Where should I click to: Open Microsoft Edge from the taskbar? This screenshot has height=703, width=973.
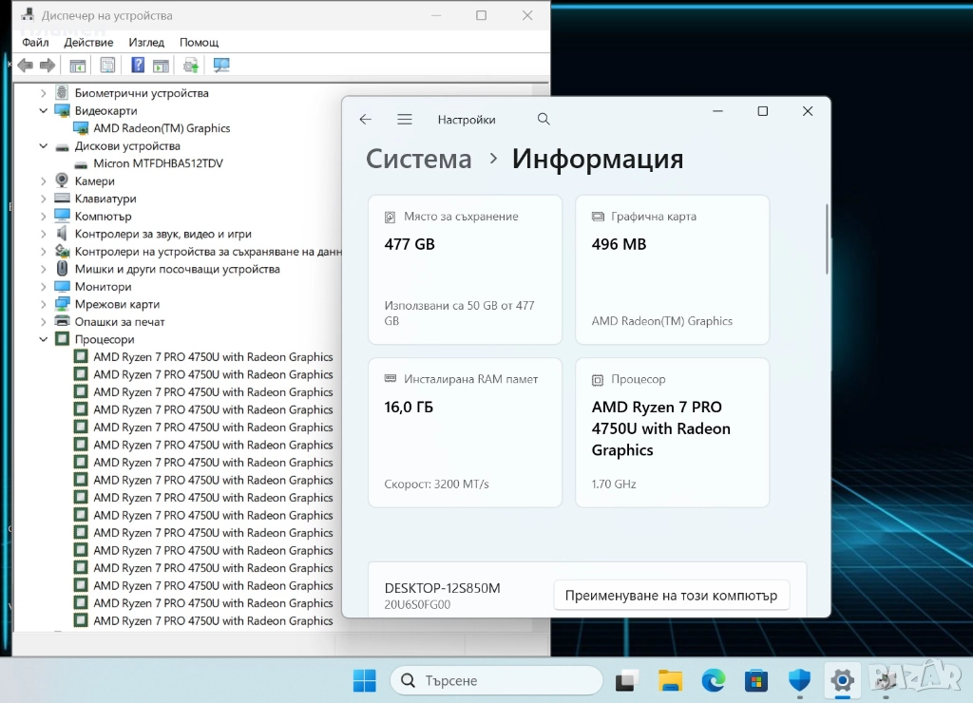click(x=713, y=680)
